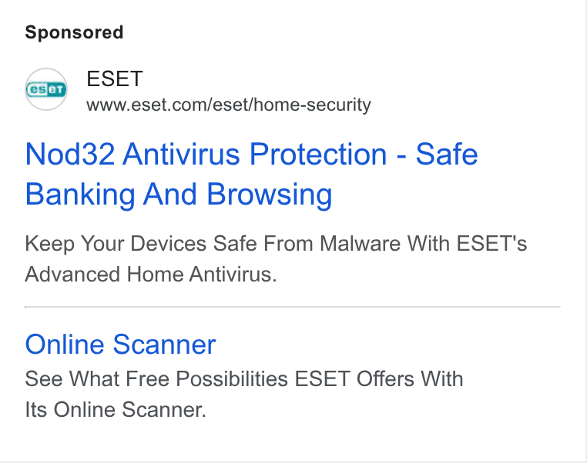Click the word 'Safe' ending the headline's first line
The width and height of the screenshot is (587, 463).
[447, 154]
